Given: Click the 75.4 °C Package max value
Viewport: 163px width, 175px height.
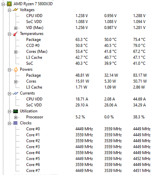Looking at the screenshot, I should 139,39.
